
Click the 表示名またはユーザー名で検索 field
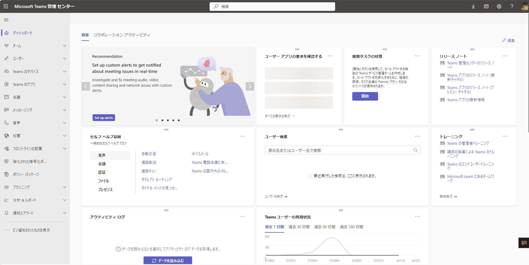click(342, 150)
